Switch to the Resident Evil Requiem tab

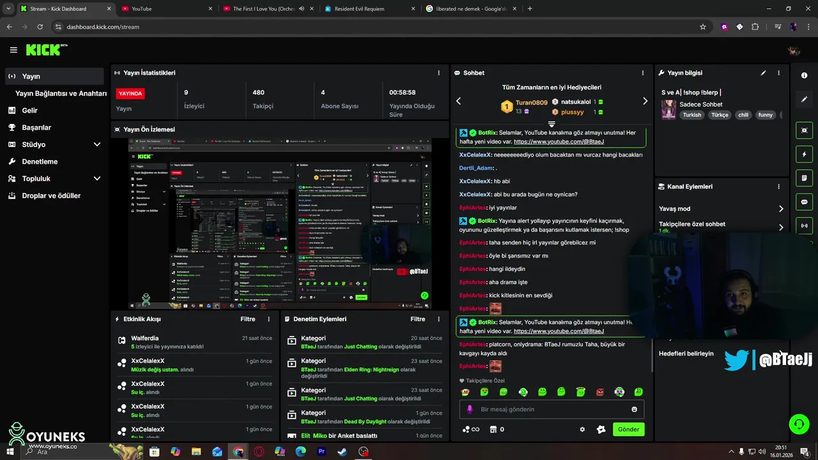point(370,9)
